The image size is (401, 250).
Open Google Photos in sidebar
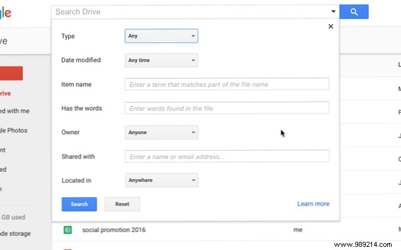coord(14,131)
